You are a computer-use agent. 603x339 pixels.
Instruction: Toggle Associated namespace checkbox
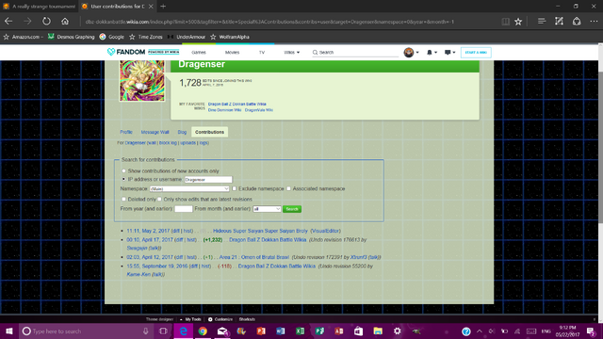click(288, 188)
